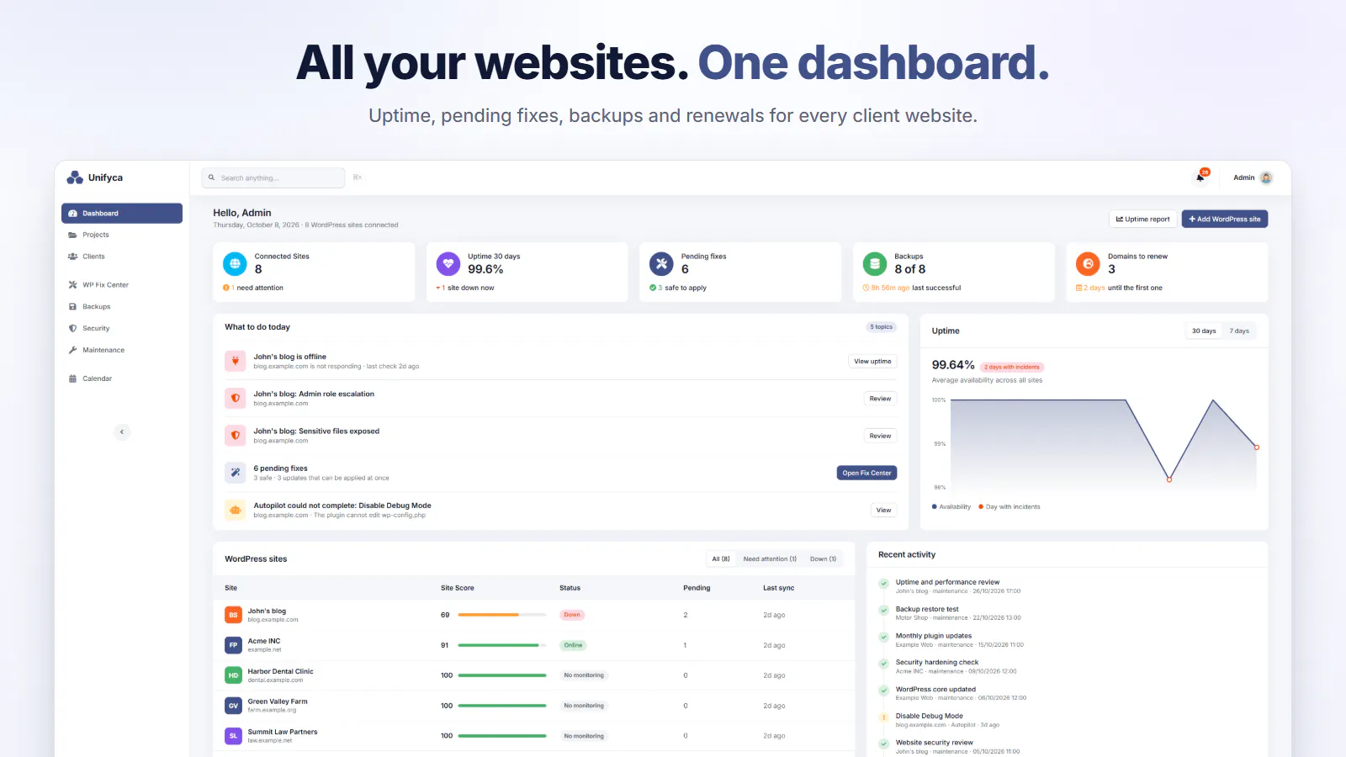Click Acme INC site score bar

(x=501, y=645)
